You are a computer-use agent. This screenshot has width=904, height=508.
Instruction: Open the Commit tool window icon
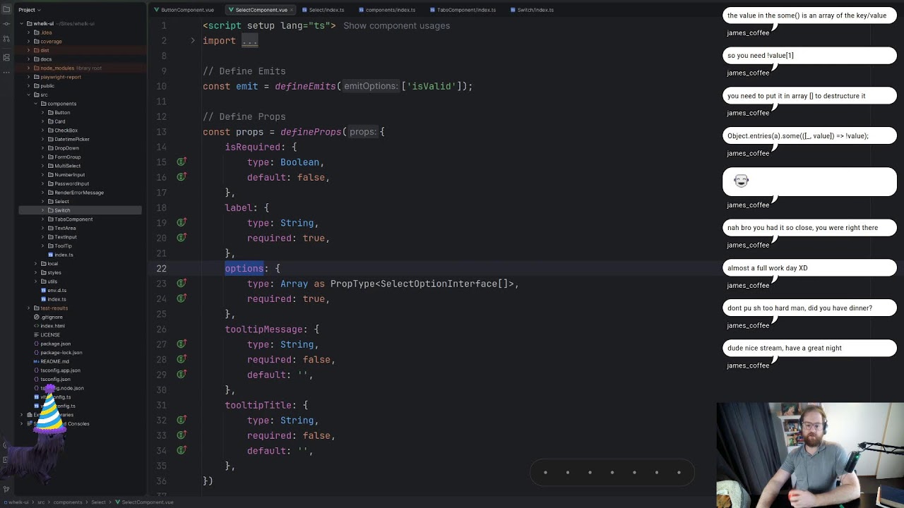click(6, 25)
